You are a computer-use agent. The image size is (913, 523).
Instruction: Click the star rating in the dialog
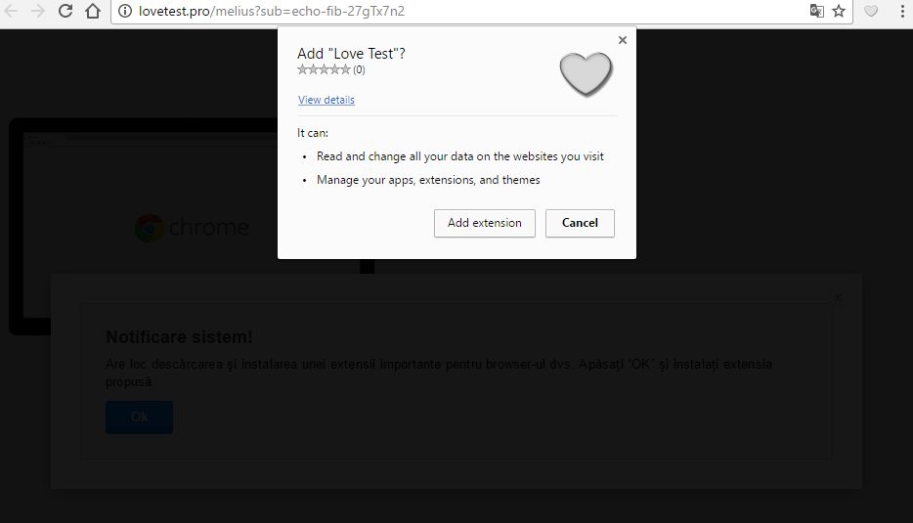pos(324,69)
